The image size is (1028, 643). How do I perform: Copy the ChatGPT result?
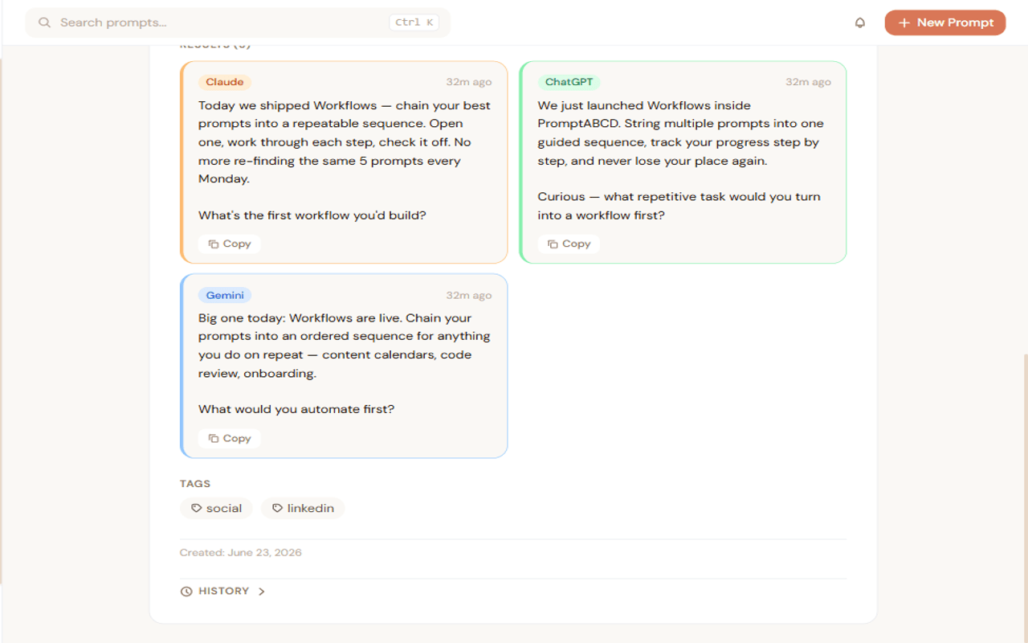pos(569,244)
